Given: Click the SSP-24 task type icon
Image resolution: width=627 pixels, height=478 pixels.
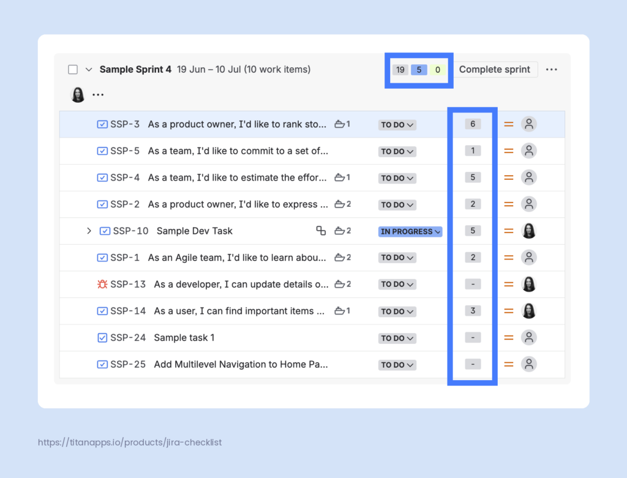Looking at the screenshot, I should (x=102, y=338).
